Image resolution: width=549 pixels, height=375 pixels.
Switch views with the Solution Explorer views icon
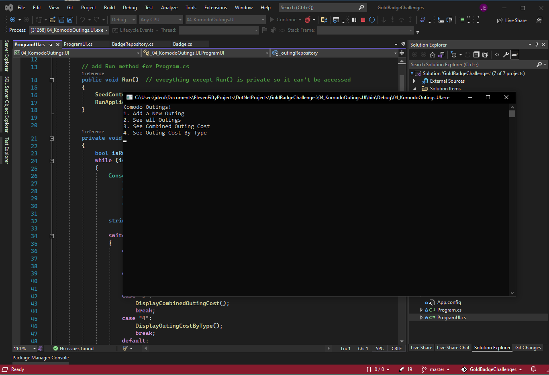(441, 55)
